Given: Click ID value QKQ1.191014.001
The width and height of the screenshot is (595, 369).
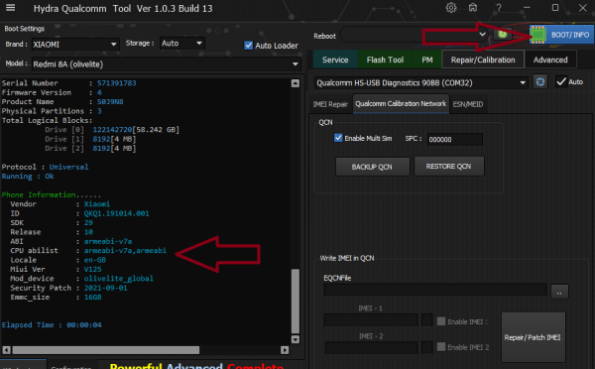Looking at the screenshot, I should click(116, 213).
